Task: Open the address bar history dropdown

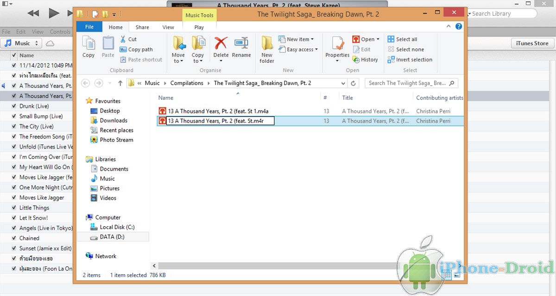Action: [x=343, y=83]
